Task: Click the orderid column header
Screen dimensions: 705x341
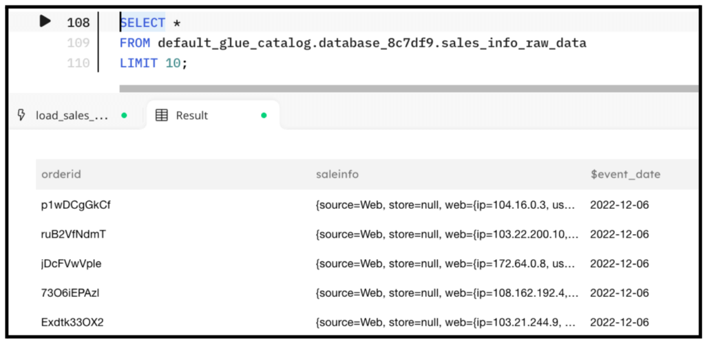Action: pos(61,174)
